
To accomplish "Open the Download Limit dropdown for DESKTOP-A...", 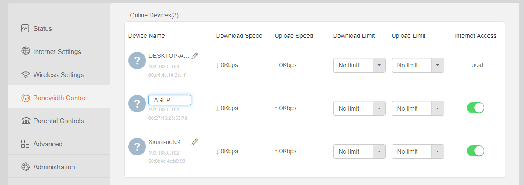I will [359, 65].
